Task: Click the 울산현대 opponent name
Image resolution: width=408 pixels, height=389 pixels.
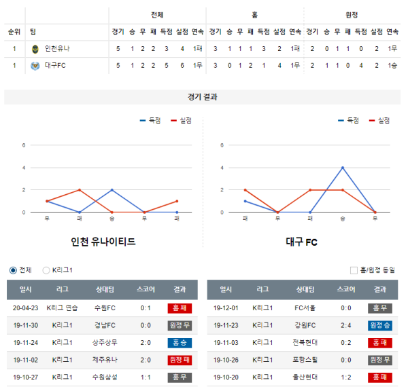Action: point(305,377)
